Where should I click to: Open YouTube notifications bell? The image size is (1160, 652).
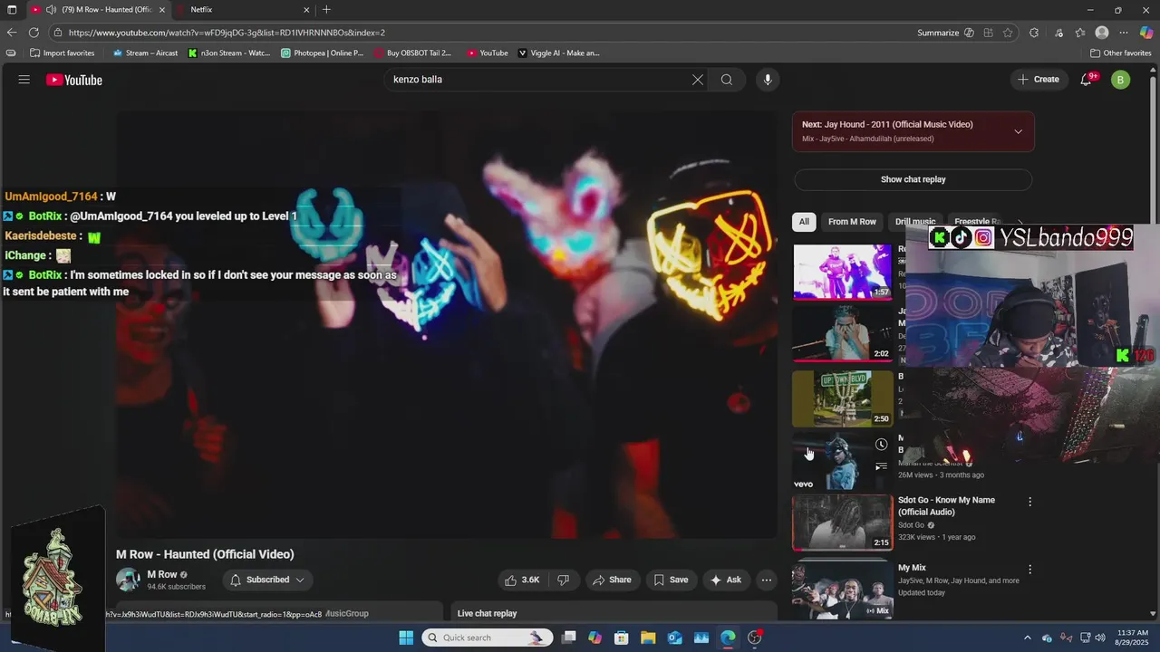tap(1087, 80)
